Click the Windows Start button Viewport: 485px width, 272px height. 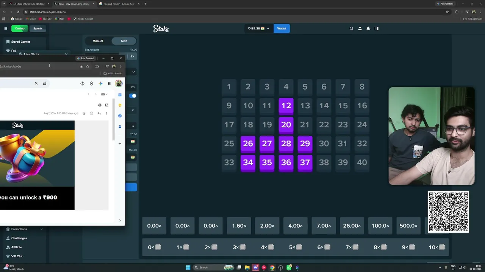tap(188, 267)
